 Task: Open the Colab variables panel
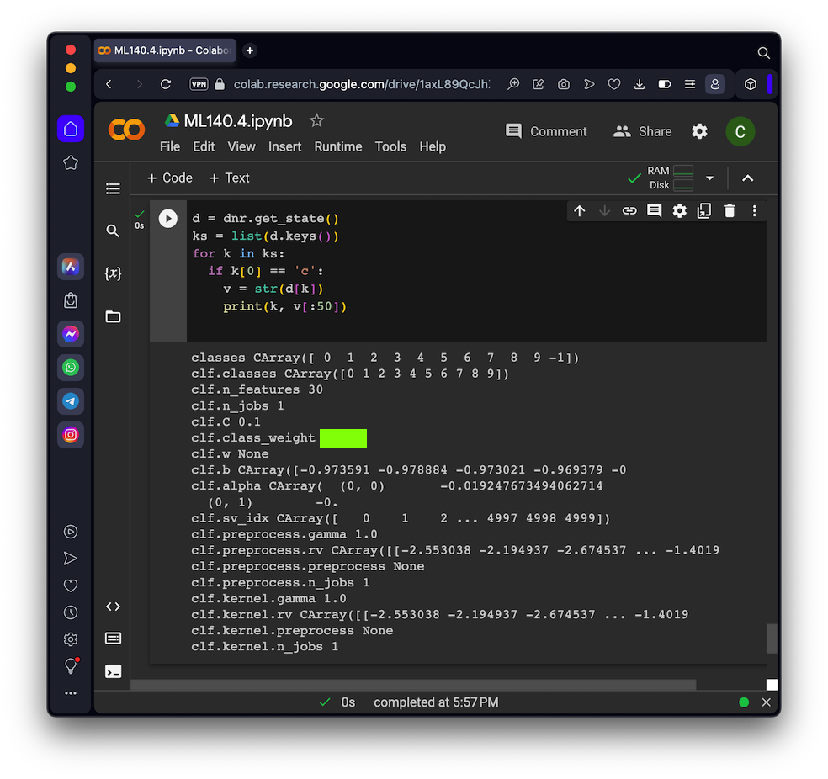pos(113,273)
